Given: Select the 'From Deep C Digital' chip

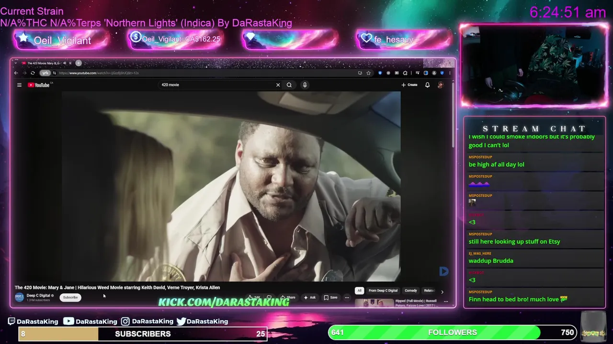Looking at the screenshot, I should click(x=383, y=290).
